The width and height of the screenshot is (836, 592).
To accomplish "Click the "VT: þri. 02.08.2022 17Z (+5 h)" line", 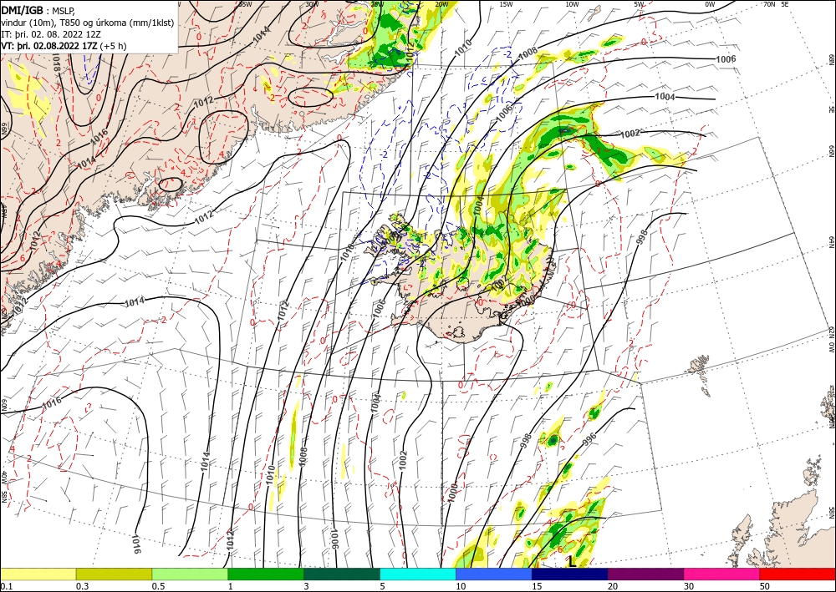I will pos(64,46).
